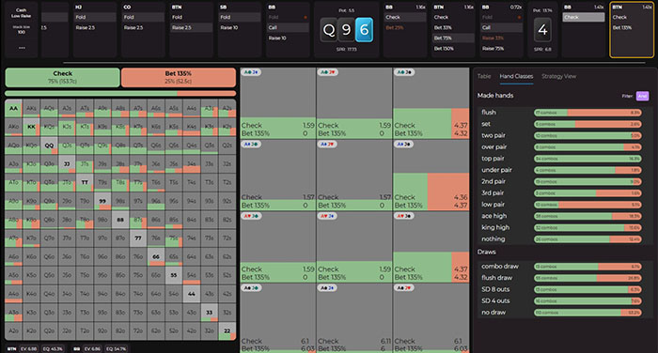658x353 pixels.
Task: Click the turn card 4
Action: [542, 30]
